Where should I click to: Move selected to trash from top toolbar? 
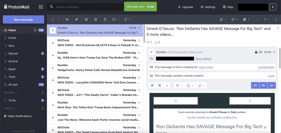[x=86, y=19]
